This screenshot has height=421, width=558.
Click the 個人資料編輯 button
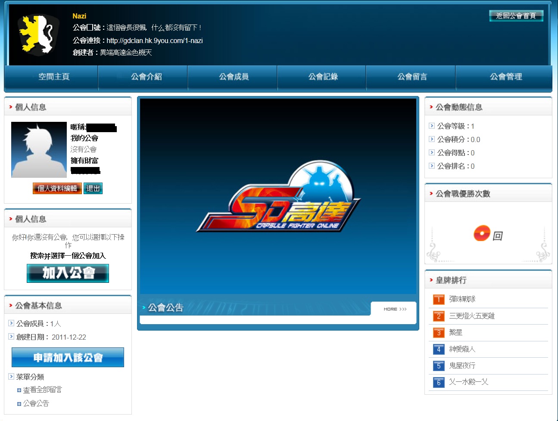[x=57, y=189]
